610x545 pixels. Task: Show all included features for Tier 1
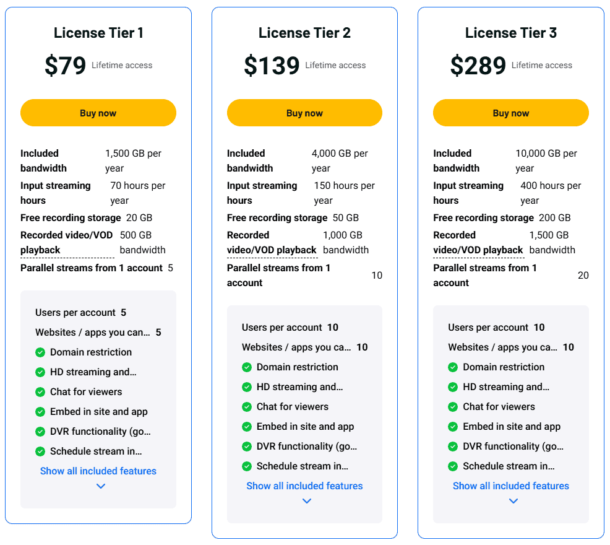[98, 471]
